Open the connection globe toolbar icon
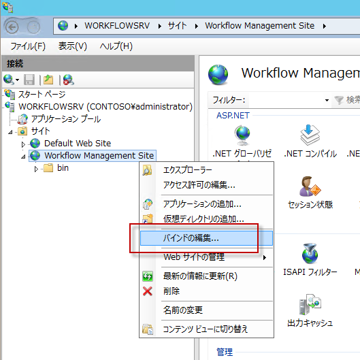Image resolution: width=360 pixels, height=360 pixels. click(x=9, y=80)
